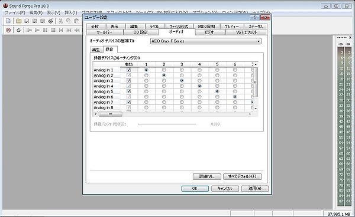Click the normal Play triangle icon

37,30
